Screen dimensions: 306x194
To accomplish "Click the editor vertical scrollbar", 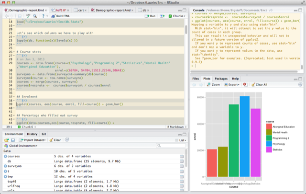I will [x=186, y=30].
